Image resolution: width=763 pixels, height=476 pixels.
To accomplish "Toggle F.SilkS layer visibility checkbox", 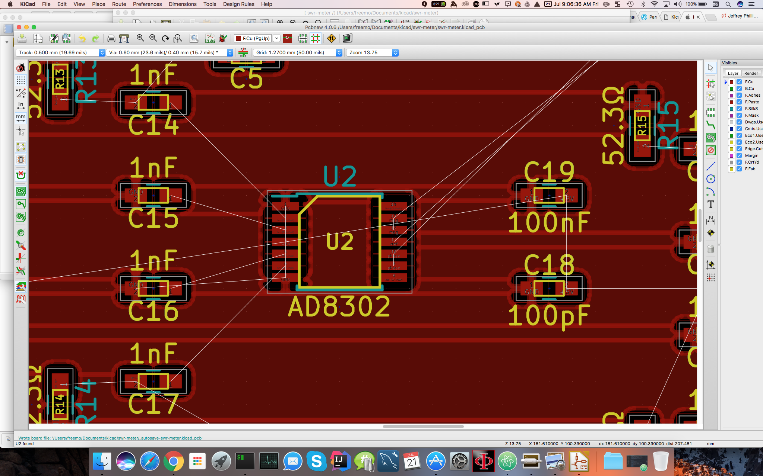I will tap(739, 109).
